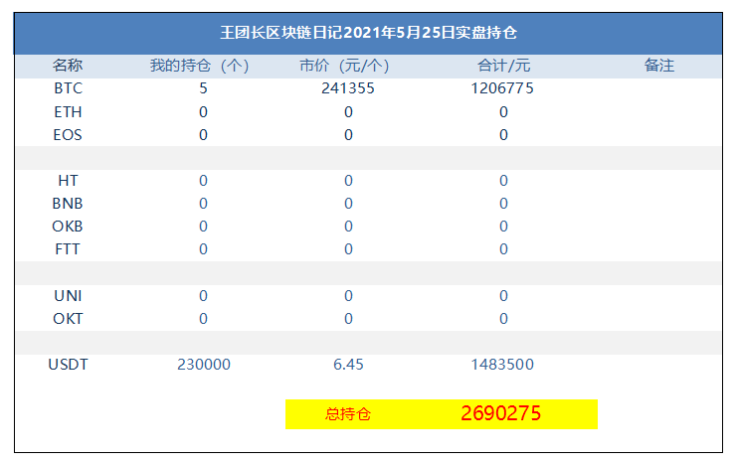
Task: Click the HT total cell
Action: click(503, 180)
